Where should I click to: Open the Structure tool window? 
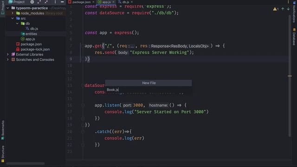pyautogui.click(x=3, y=154)
